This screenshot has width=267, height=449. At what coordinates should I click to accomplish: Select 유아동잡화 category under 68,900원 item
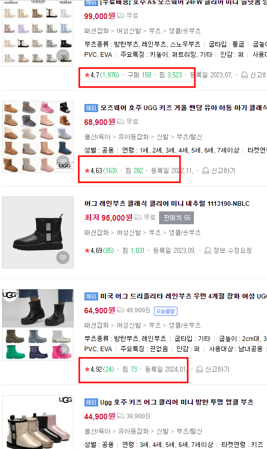point(133,137)
